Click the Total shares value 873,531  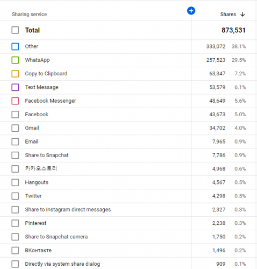(233, 30)
